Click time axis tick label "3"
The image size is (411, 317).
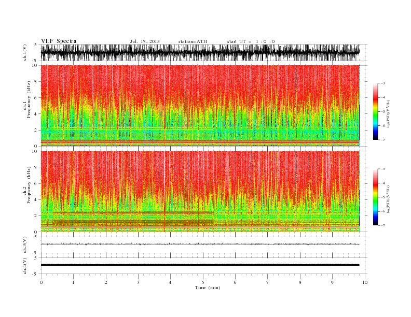138,282
